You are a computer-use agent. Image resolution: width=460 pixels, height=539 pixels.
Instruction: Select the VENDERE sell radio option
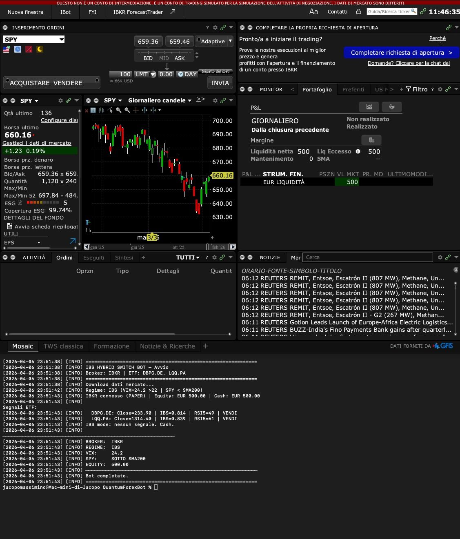point(97,80)
